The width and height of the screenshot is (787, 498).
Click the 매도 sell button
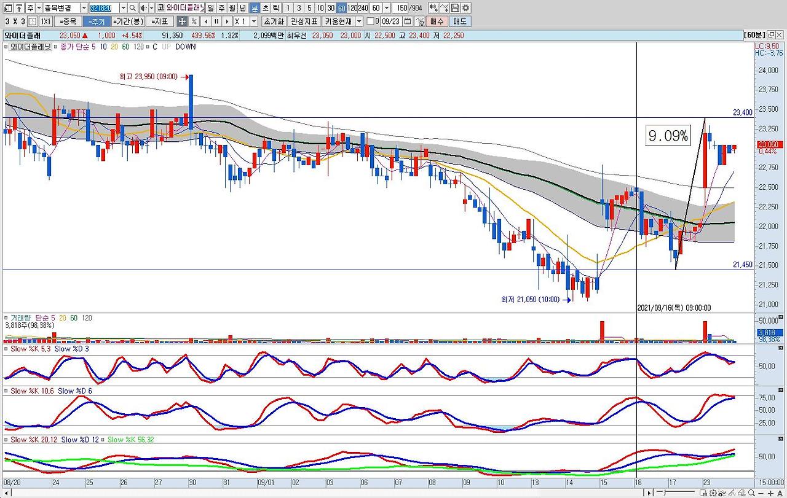pyautogui.click(x=461, y=21)
